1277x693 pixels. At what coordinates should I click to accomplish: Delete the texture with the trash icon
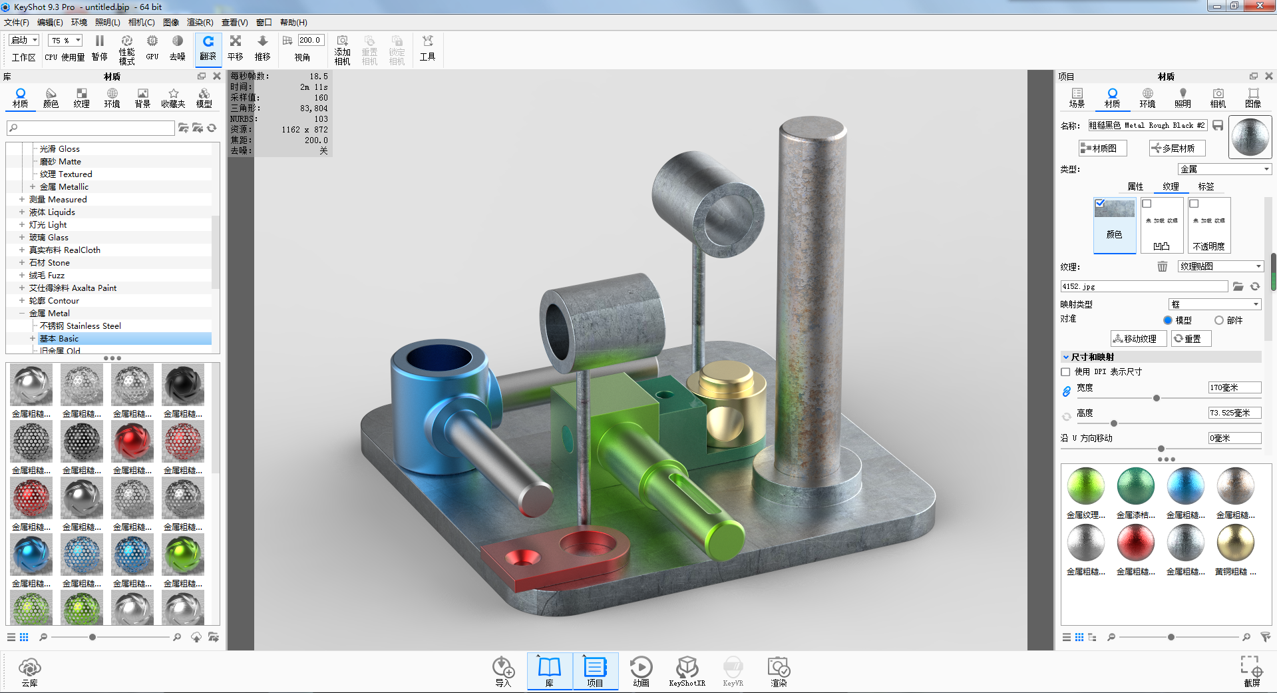[1162, 266]
